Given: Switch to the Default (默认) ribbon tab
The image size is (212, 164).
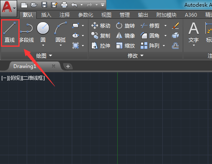Looking at the screenshot, I should click(x=28, y=15).
